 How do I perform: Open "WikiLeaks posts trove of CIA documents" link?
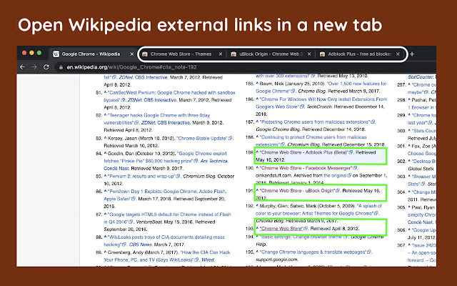[164, 241]
